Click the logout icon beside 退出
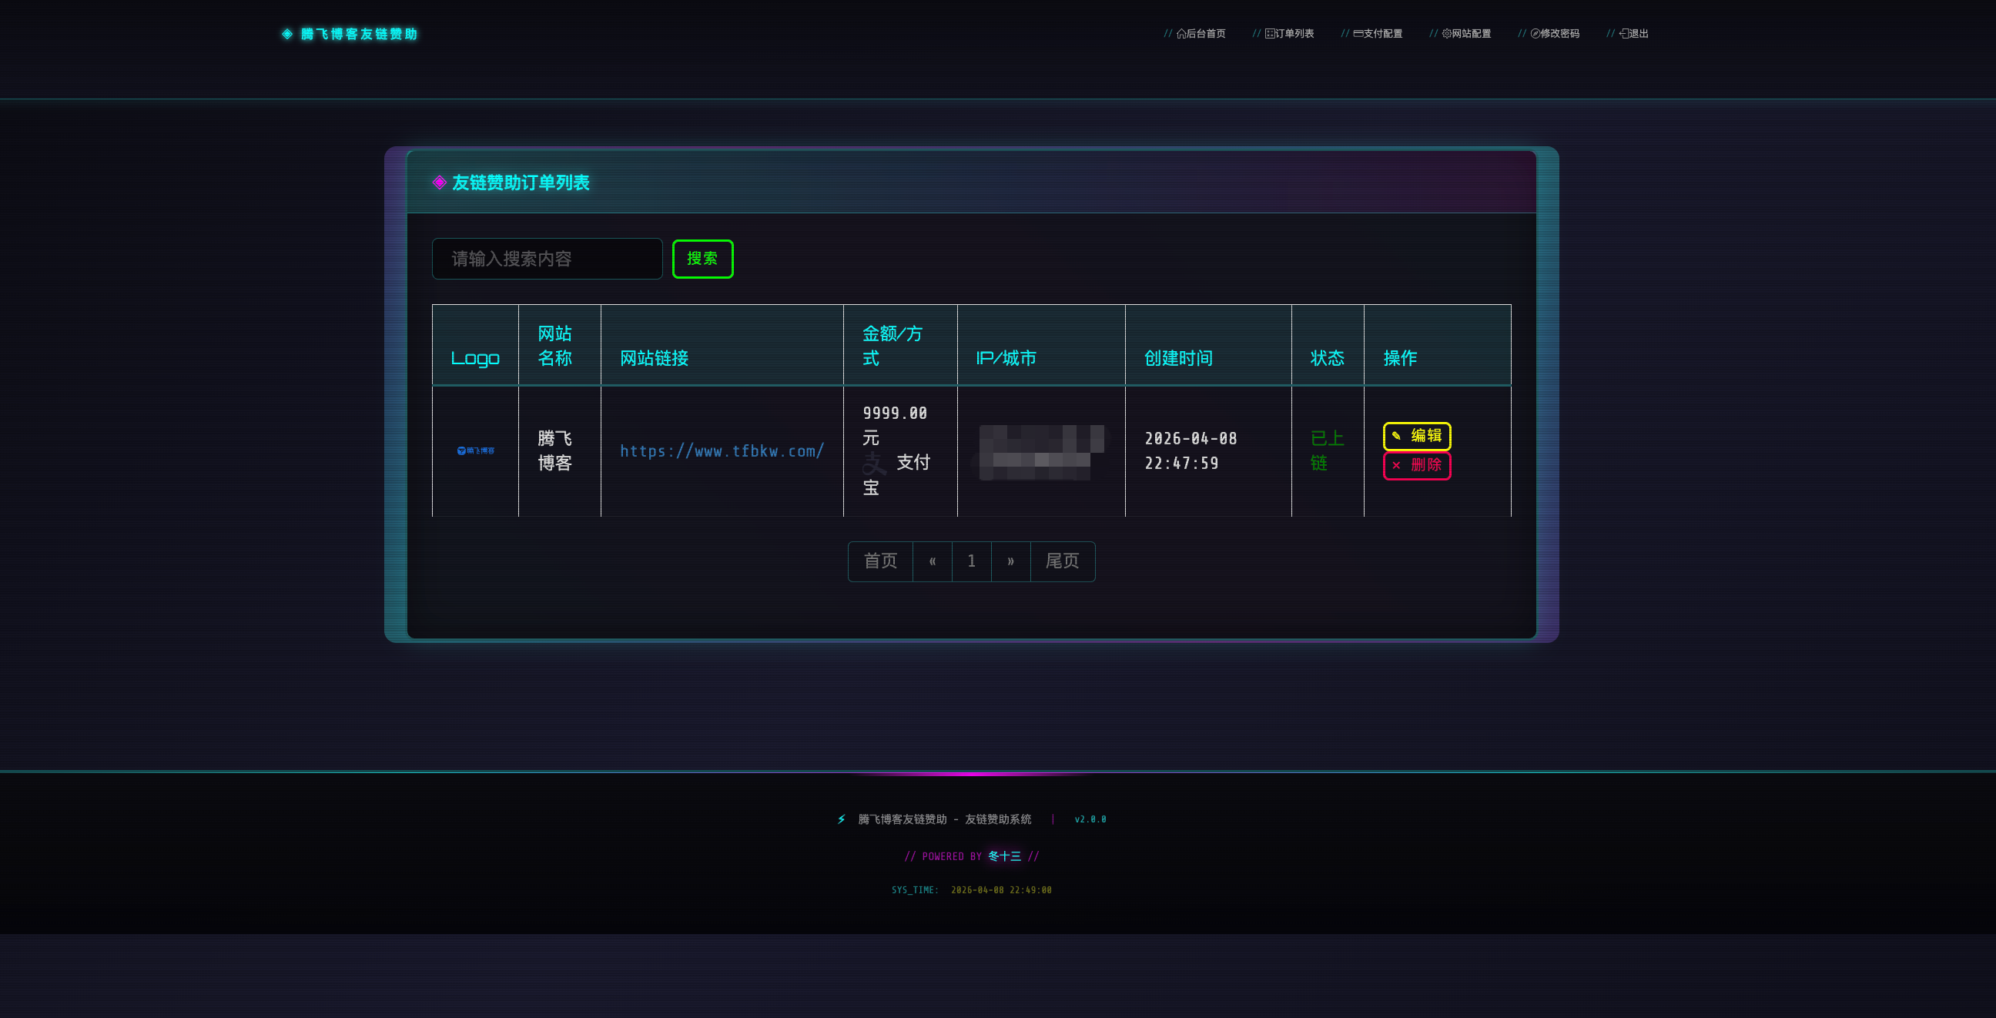The height and width of the screenshot is (1018, 1996). coord(1623,33)
